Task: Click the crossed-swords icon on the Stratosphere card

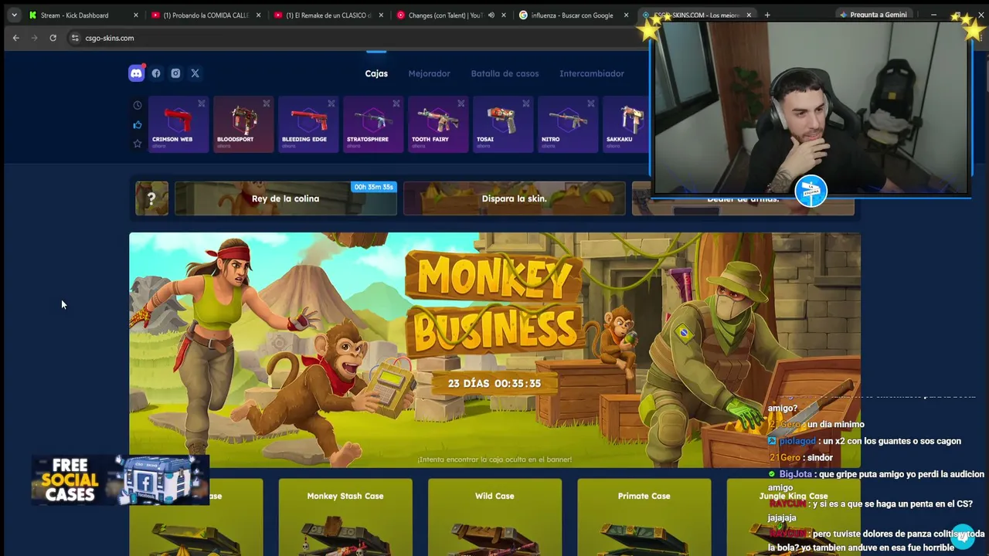Action: pos(396,103)
